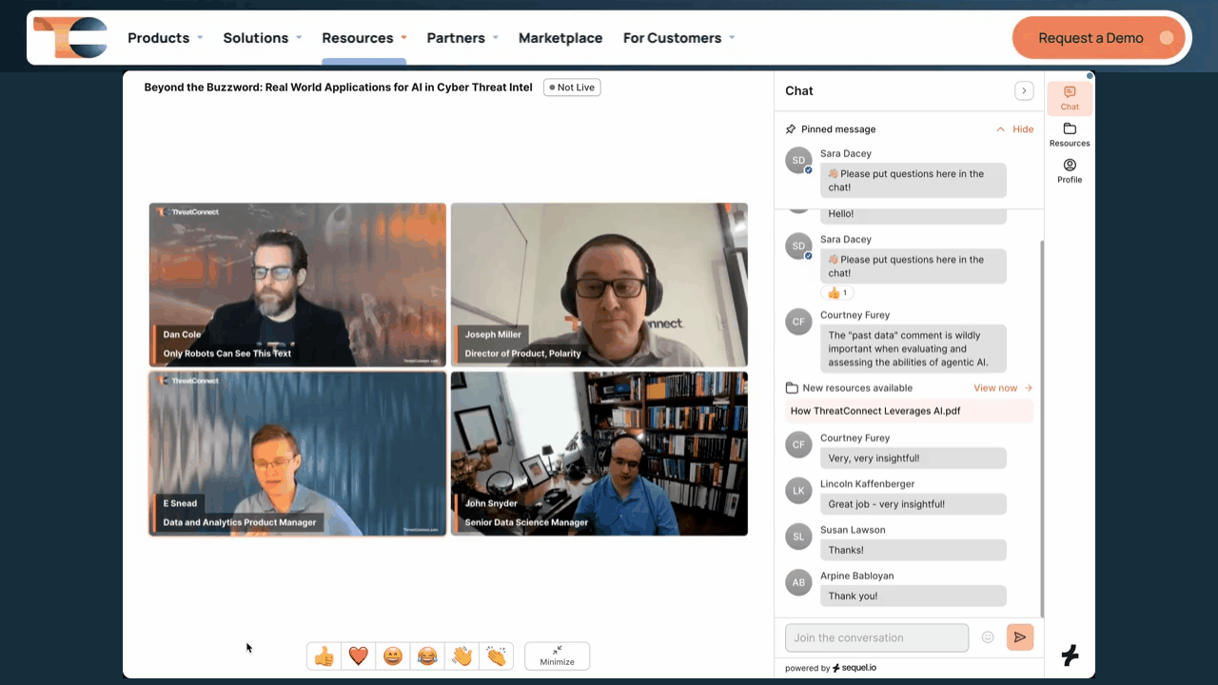Screen dimensions: 1218x685
Task: Click the 'Great job - very insightful!' message
Action: point(913,504)
